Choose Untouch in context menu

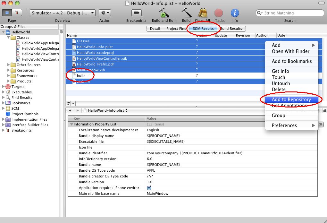tap(291, 83)
